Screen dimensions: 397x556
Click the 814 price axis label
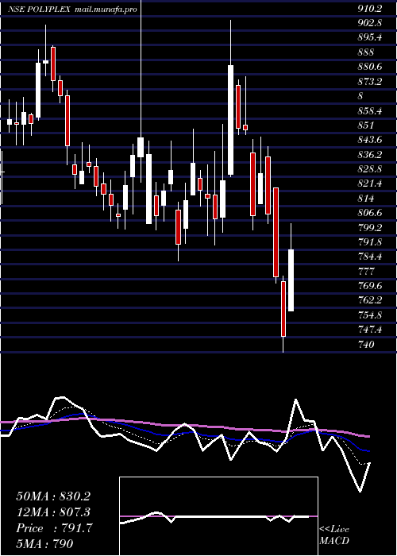tap(366, 199)
